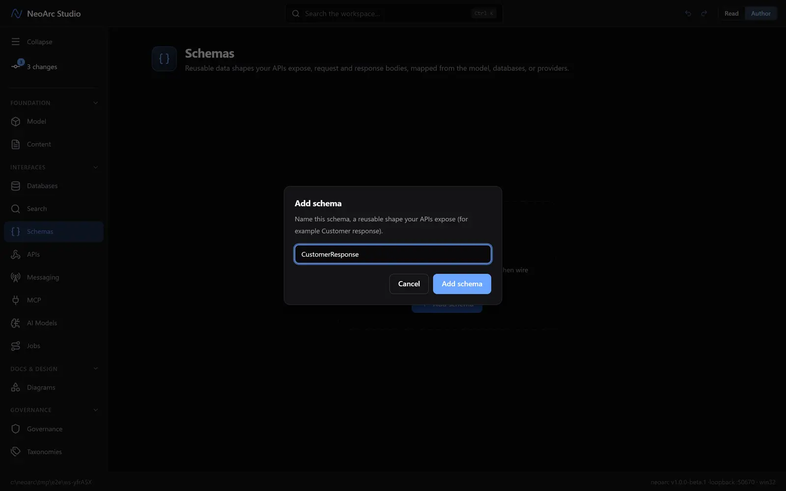Click the Collapse label in sidebar
This screenshot has height=491, width=786.
pos(39,42)
